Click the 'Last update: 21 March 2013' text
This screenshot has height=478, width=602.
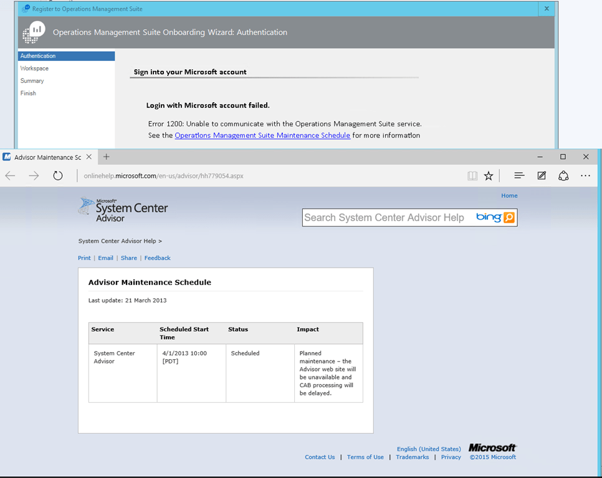pos(128,301)
